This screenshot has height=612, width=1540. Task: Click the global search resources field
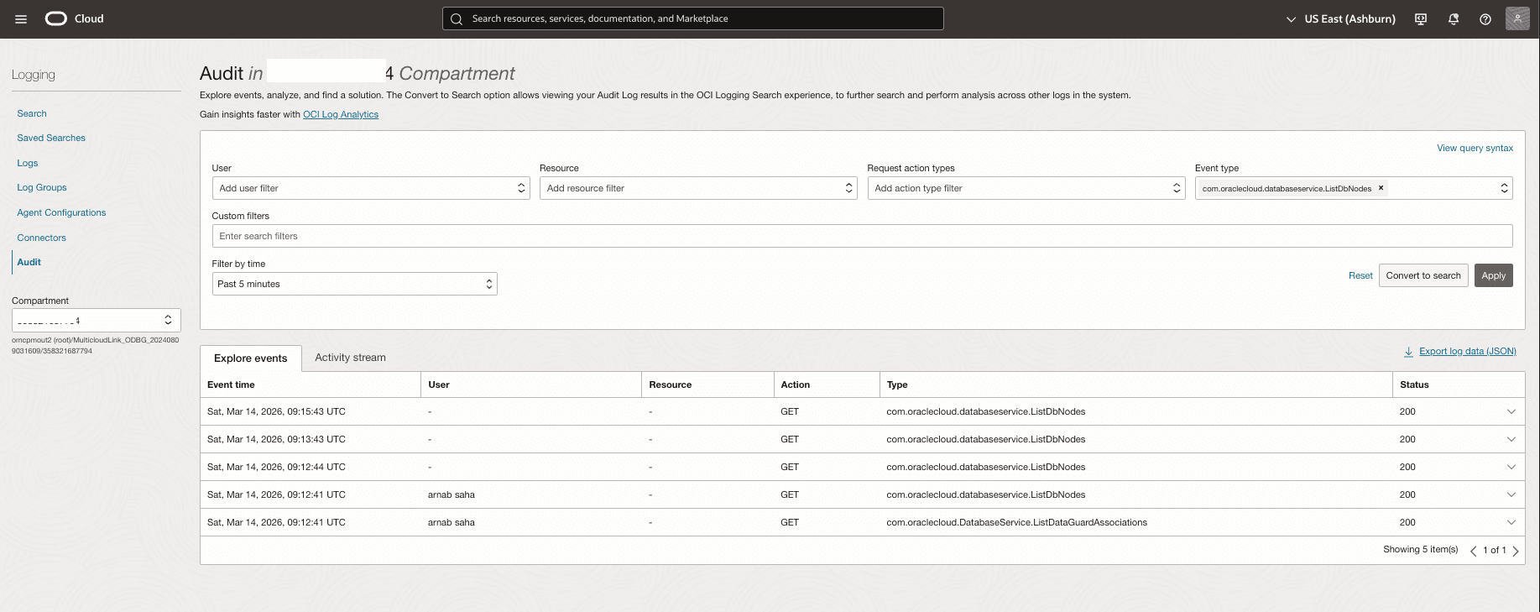[x=693, y=18]
